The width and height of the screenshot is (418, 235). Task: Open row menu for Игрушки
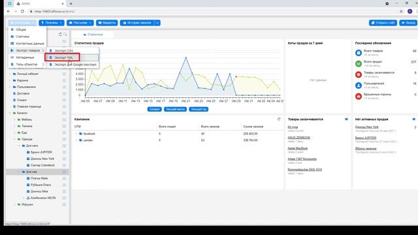64,204
